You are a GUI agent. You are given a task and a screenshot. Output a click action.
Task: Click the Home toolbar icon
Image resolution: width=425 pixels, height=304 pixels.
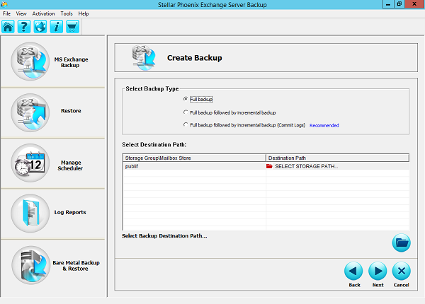[8, 26]
